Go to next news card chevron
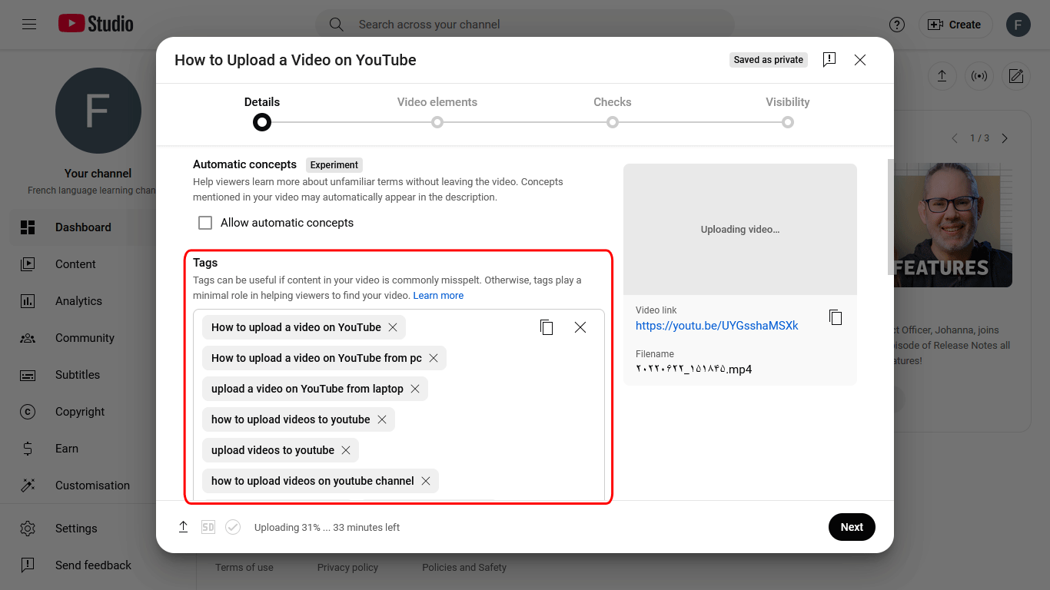Screen dimensions: 1050x590 pyautogui.click(x=1005, y=138)
